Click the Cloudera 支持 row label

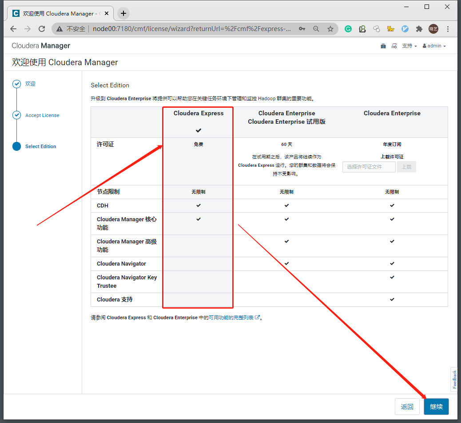coord(115,299)
